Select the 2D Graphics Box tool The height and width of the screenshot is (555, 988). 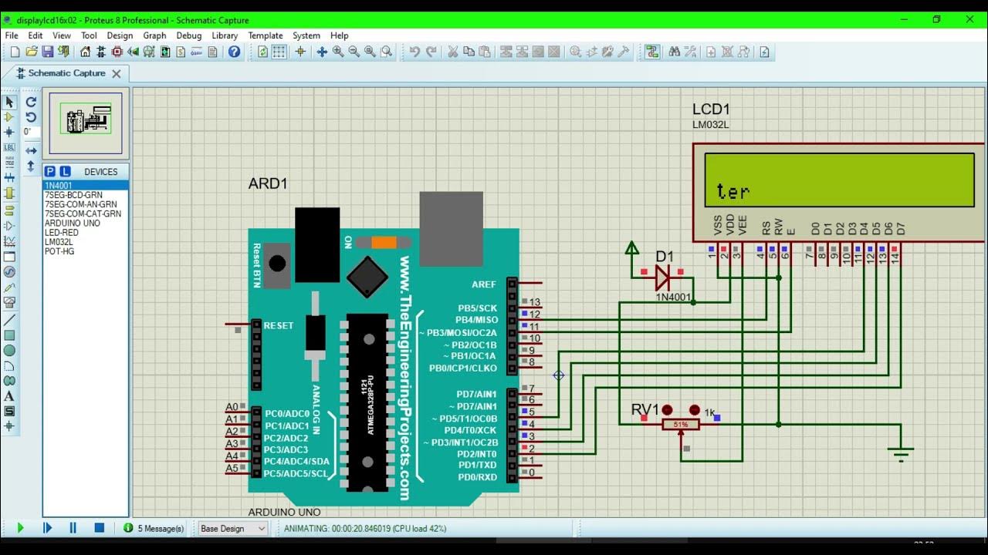pos(9,335)
